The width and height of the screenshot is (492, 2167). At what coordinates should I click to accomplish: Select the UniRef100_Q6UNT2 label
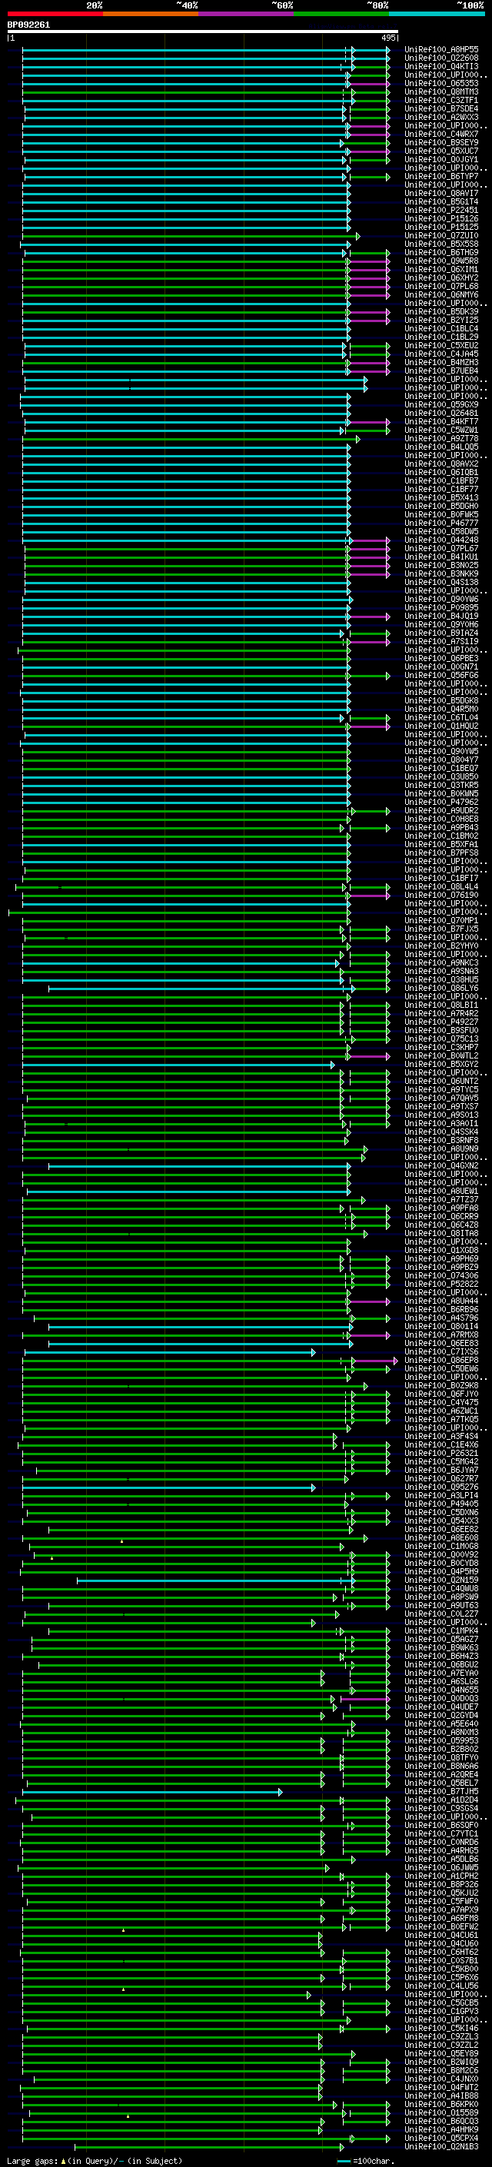[x=441, y=1081]
